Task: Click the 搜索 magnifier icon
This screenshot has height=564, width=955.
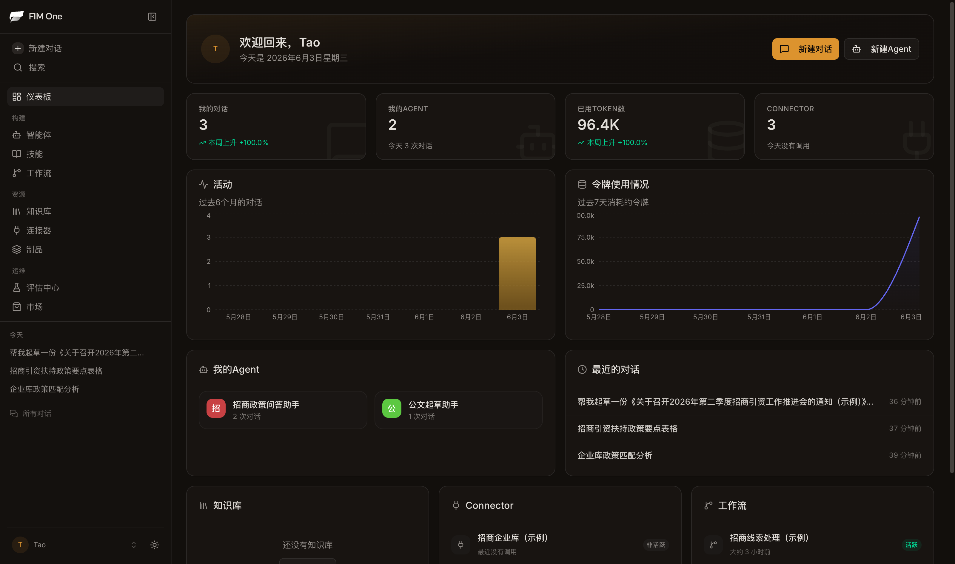Action: [x=18, y=67]
